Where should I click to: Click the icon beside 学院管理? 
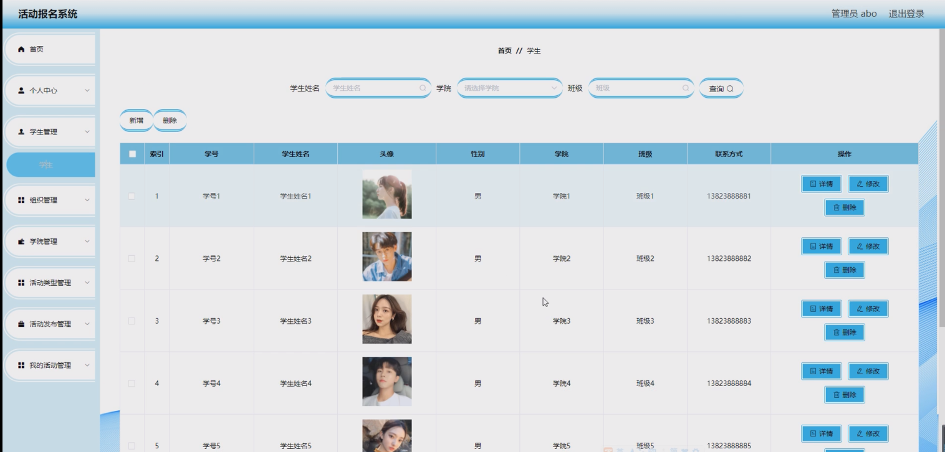point(21,242)
